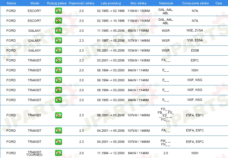
Task: Click date range 08.2000 -> 05.2006
Action: point(111,115)
